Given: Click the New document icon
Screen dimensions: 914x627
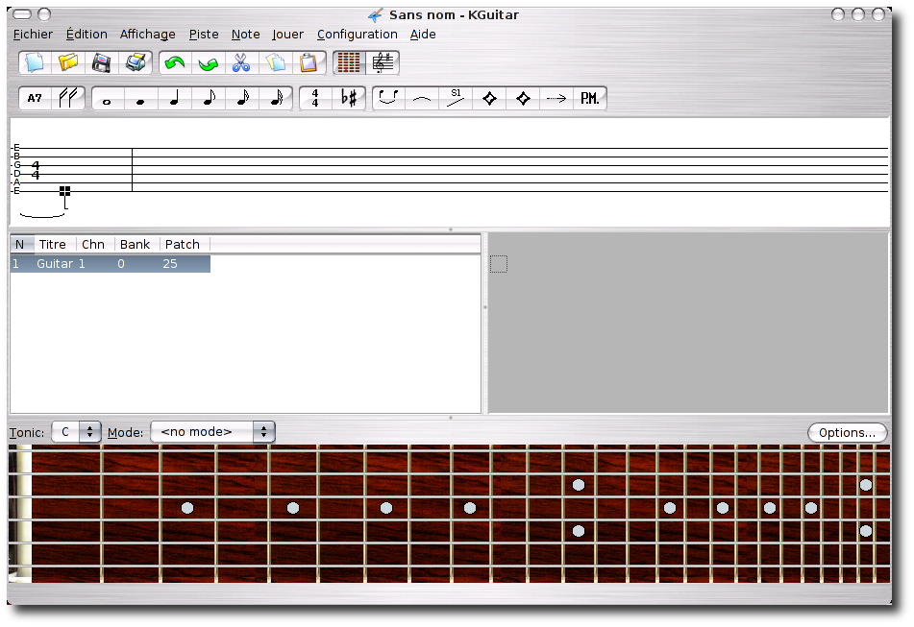Looking at the screenshot, I should (36, 63).
